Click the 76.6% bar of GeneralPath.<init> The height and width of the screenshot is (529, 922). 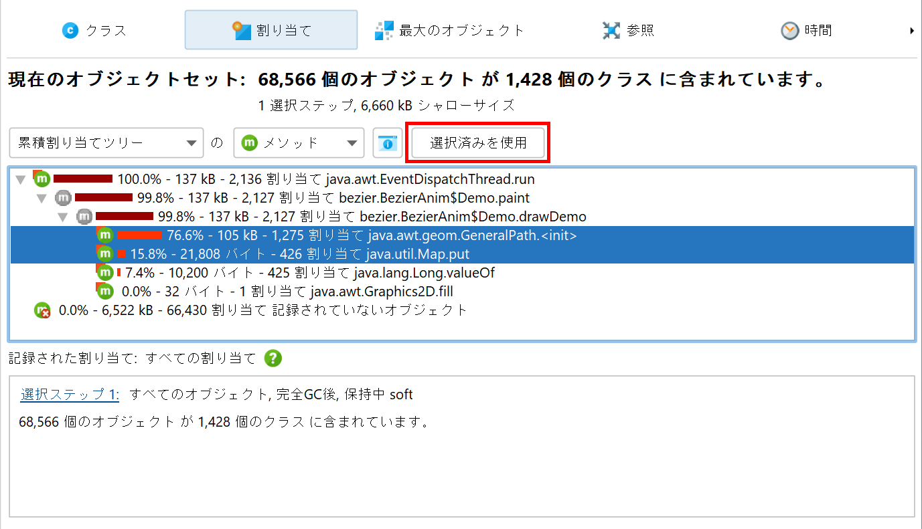click(139, 235)
